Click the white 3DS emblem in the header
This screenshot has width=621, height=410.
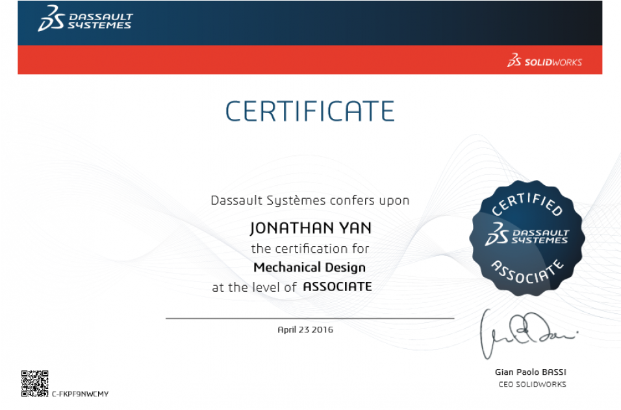pyautogui.click(x=51, y=19)
